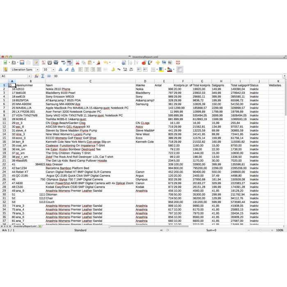Click the add sheet plus tab
The width and height of the screenshot is (287, 287).
[x=40, y=226]
